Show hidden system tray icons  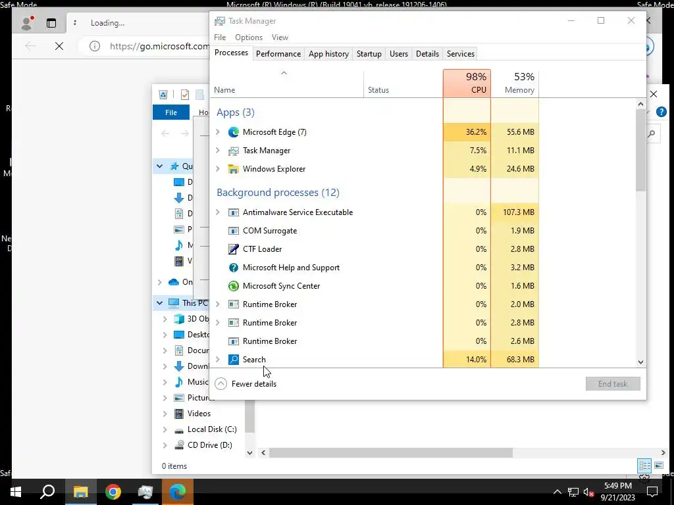[557, 492]
